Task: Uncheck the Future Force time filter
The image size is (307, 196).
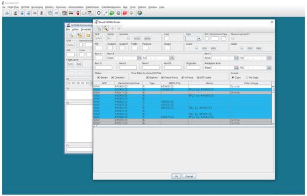Action: click(162, 78)
